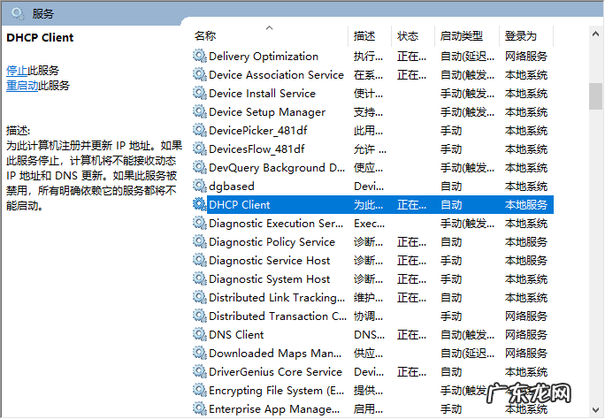Click the gear icon beside Diagnostic Execution Ser...
This screenshot has width=605, height=419.
(200, 223)
